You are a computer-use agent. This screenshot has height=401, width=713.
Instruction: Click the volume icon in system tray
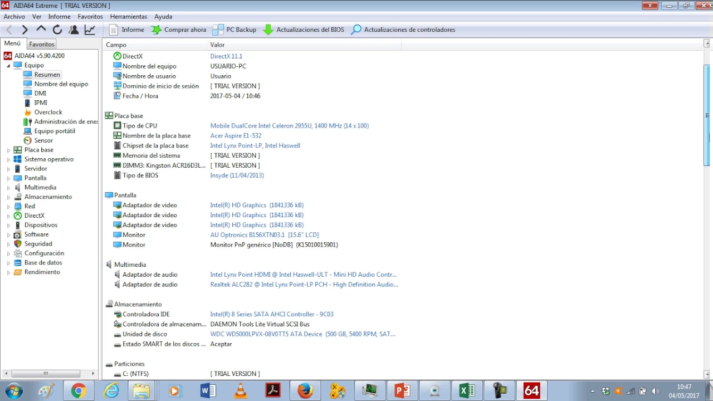[655, 391]
